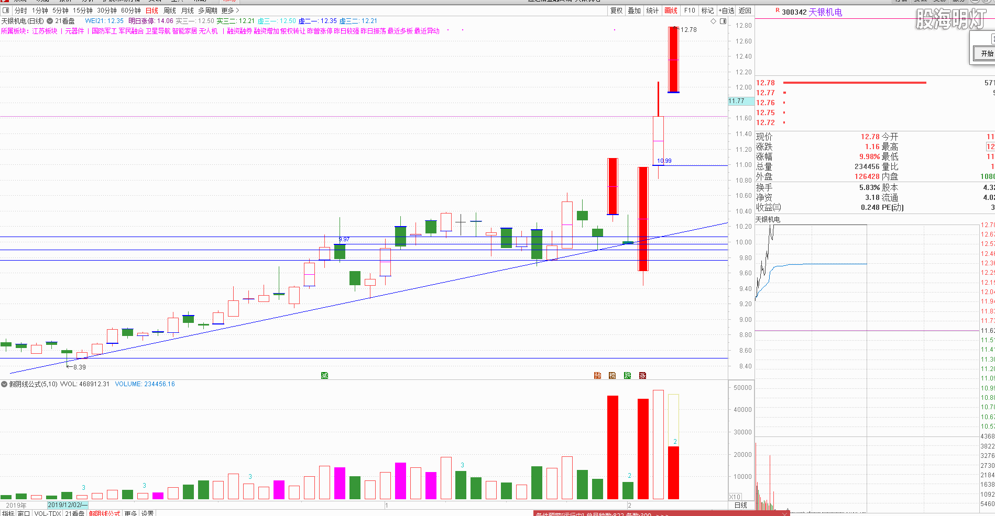
Task: Click the 明日涨停 14.06 indicator value
Action: [151, 21]
